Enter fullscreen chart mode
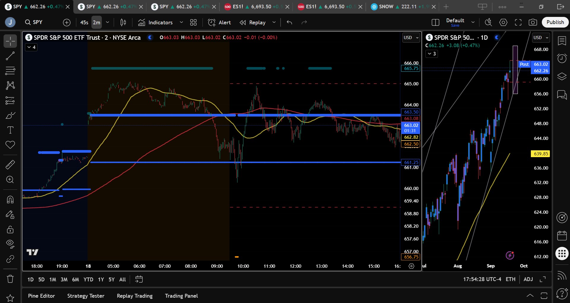Screen dimensions: 570x303 tap(518, 22)
